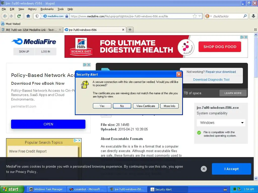The image size is (258, 193).
Task: Click AdChoices icon on Hill's banner
Action: [x=242, y=37]
